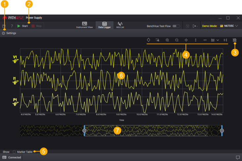Enable the Marker Table checkbox
This screenshot has height=161, width=242.
click(x=14, y=152)
